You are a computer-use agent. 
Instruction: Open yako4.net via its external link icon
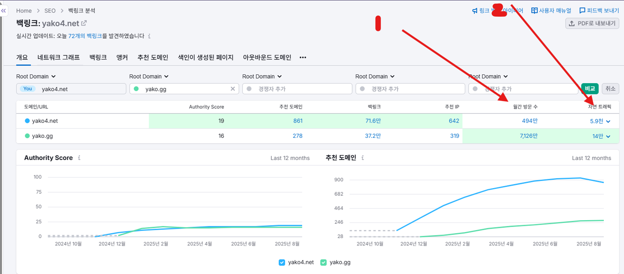tap(84, 23)
